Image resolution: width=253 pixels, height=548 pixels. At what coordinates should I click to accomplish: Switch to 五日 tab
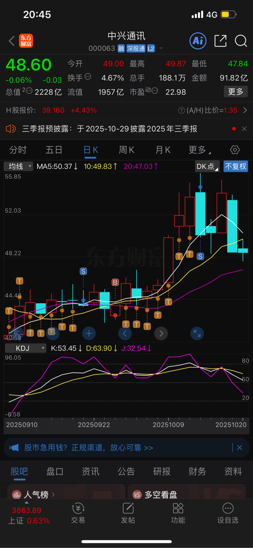54,150
